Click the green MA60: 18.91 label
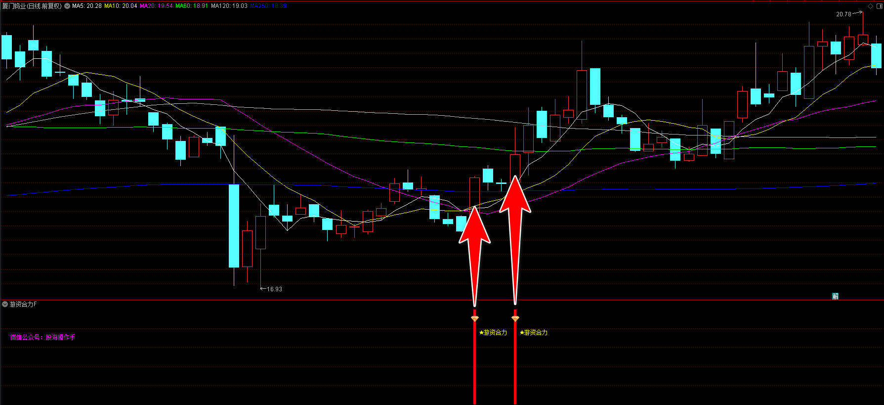 (192, 6)
